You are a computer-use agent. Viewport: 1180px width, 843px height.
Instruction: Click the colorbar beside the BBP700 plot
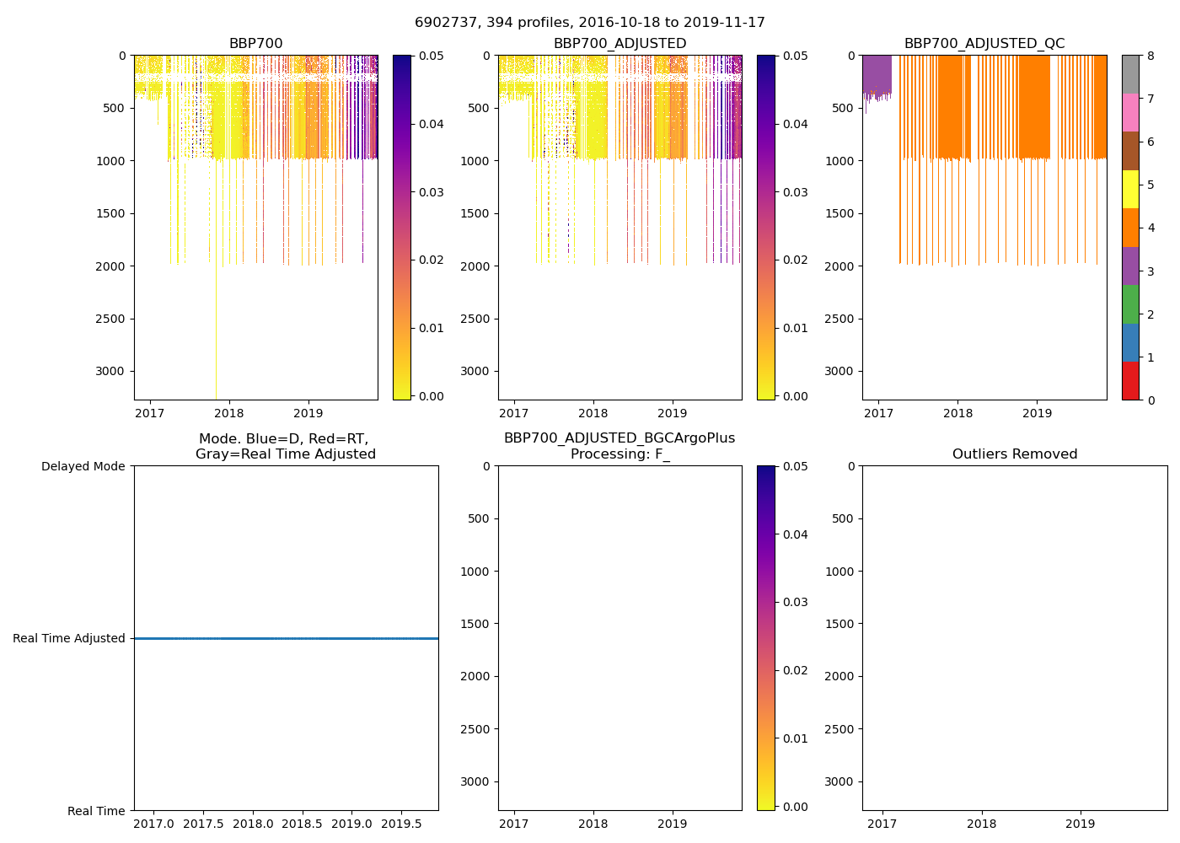pos(401,228)
